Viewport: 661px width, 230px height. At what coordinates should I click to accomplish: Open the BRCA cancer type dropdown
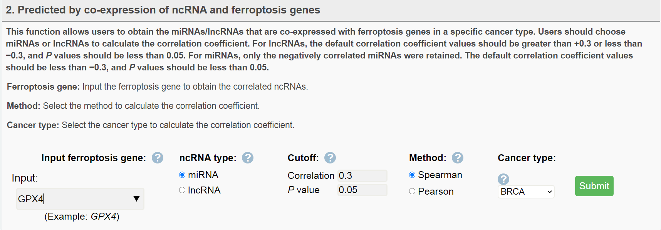526,192
